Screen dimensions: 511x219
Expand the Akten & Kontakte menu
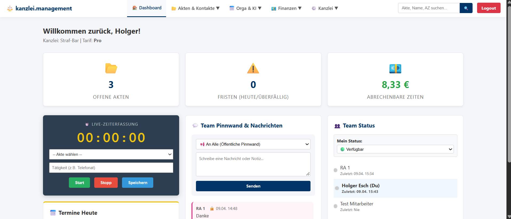point(195,8)
